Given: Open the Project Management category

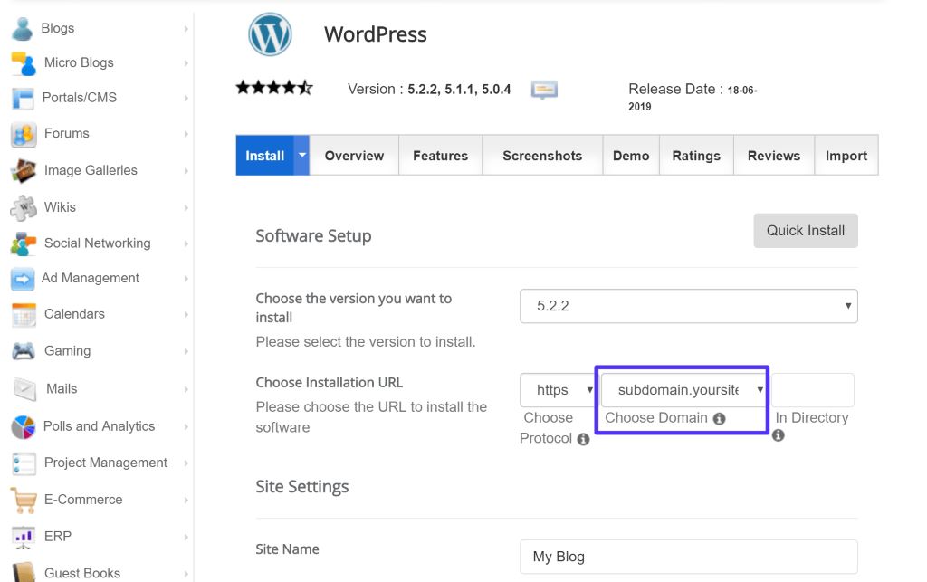Looking at the screenshot, I should click(106, 463).
